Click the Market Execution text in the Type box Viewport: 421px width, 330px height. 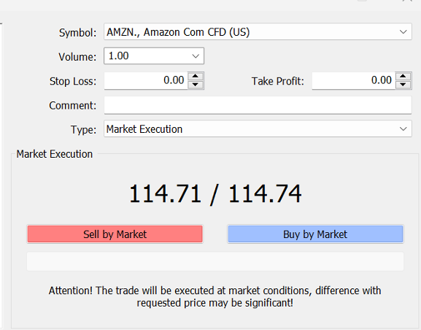(x=144, y=129)
